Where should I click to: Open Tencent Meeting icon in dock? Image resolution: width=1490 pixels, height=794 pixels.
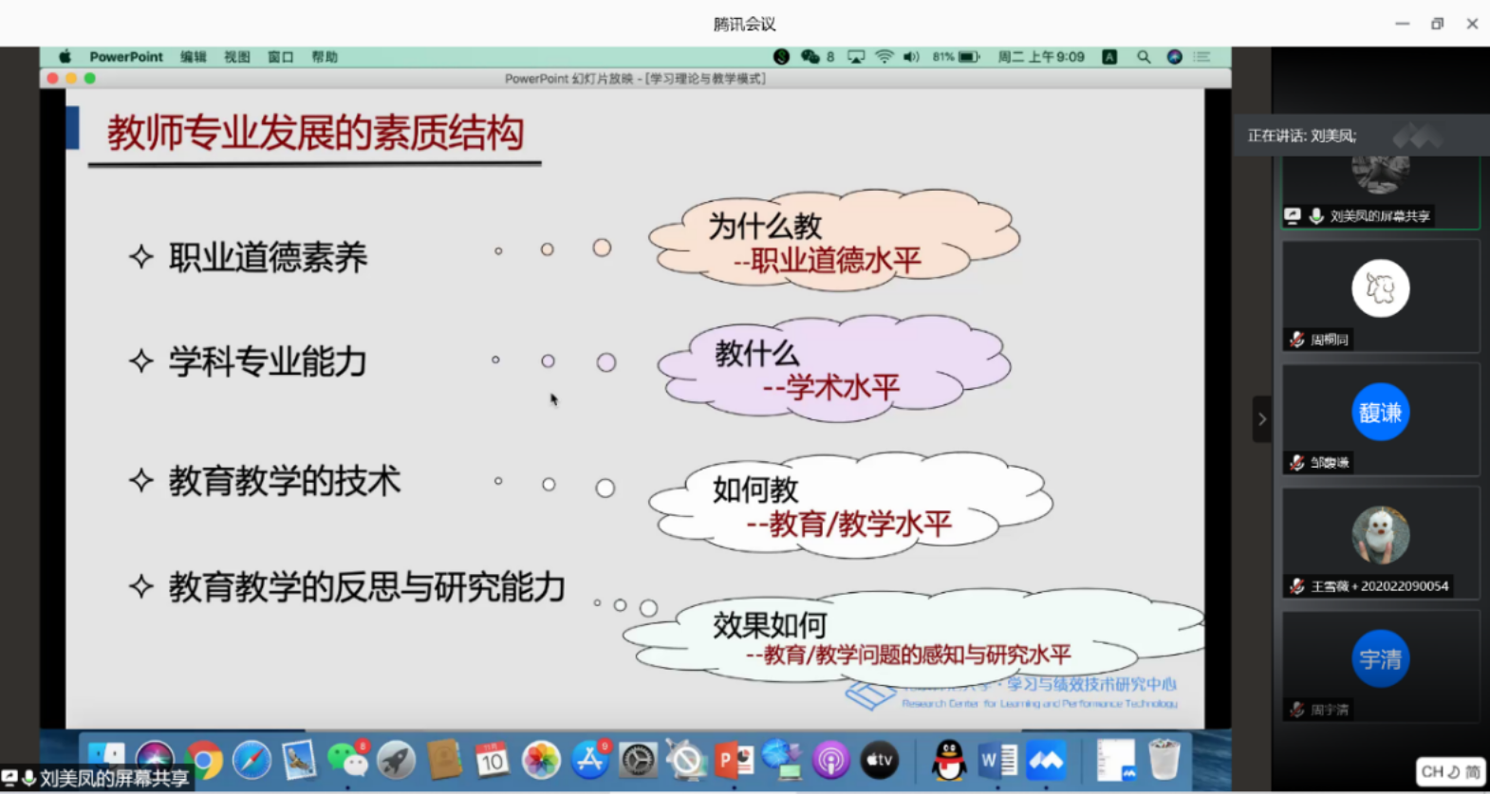(x=1046, y=760)
